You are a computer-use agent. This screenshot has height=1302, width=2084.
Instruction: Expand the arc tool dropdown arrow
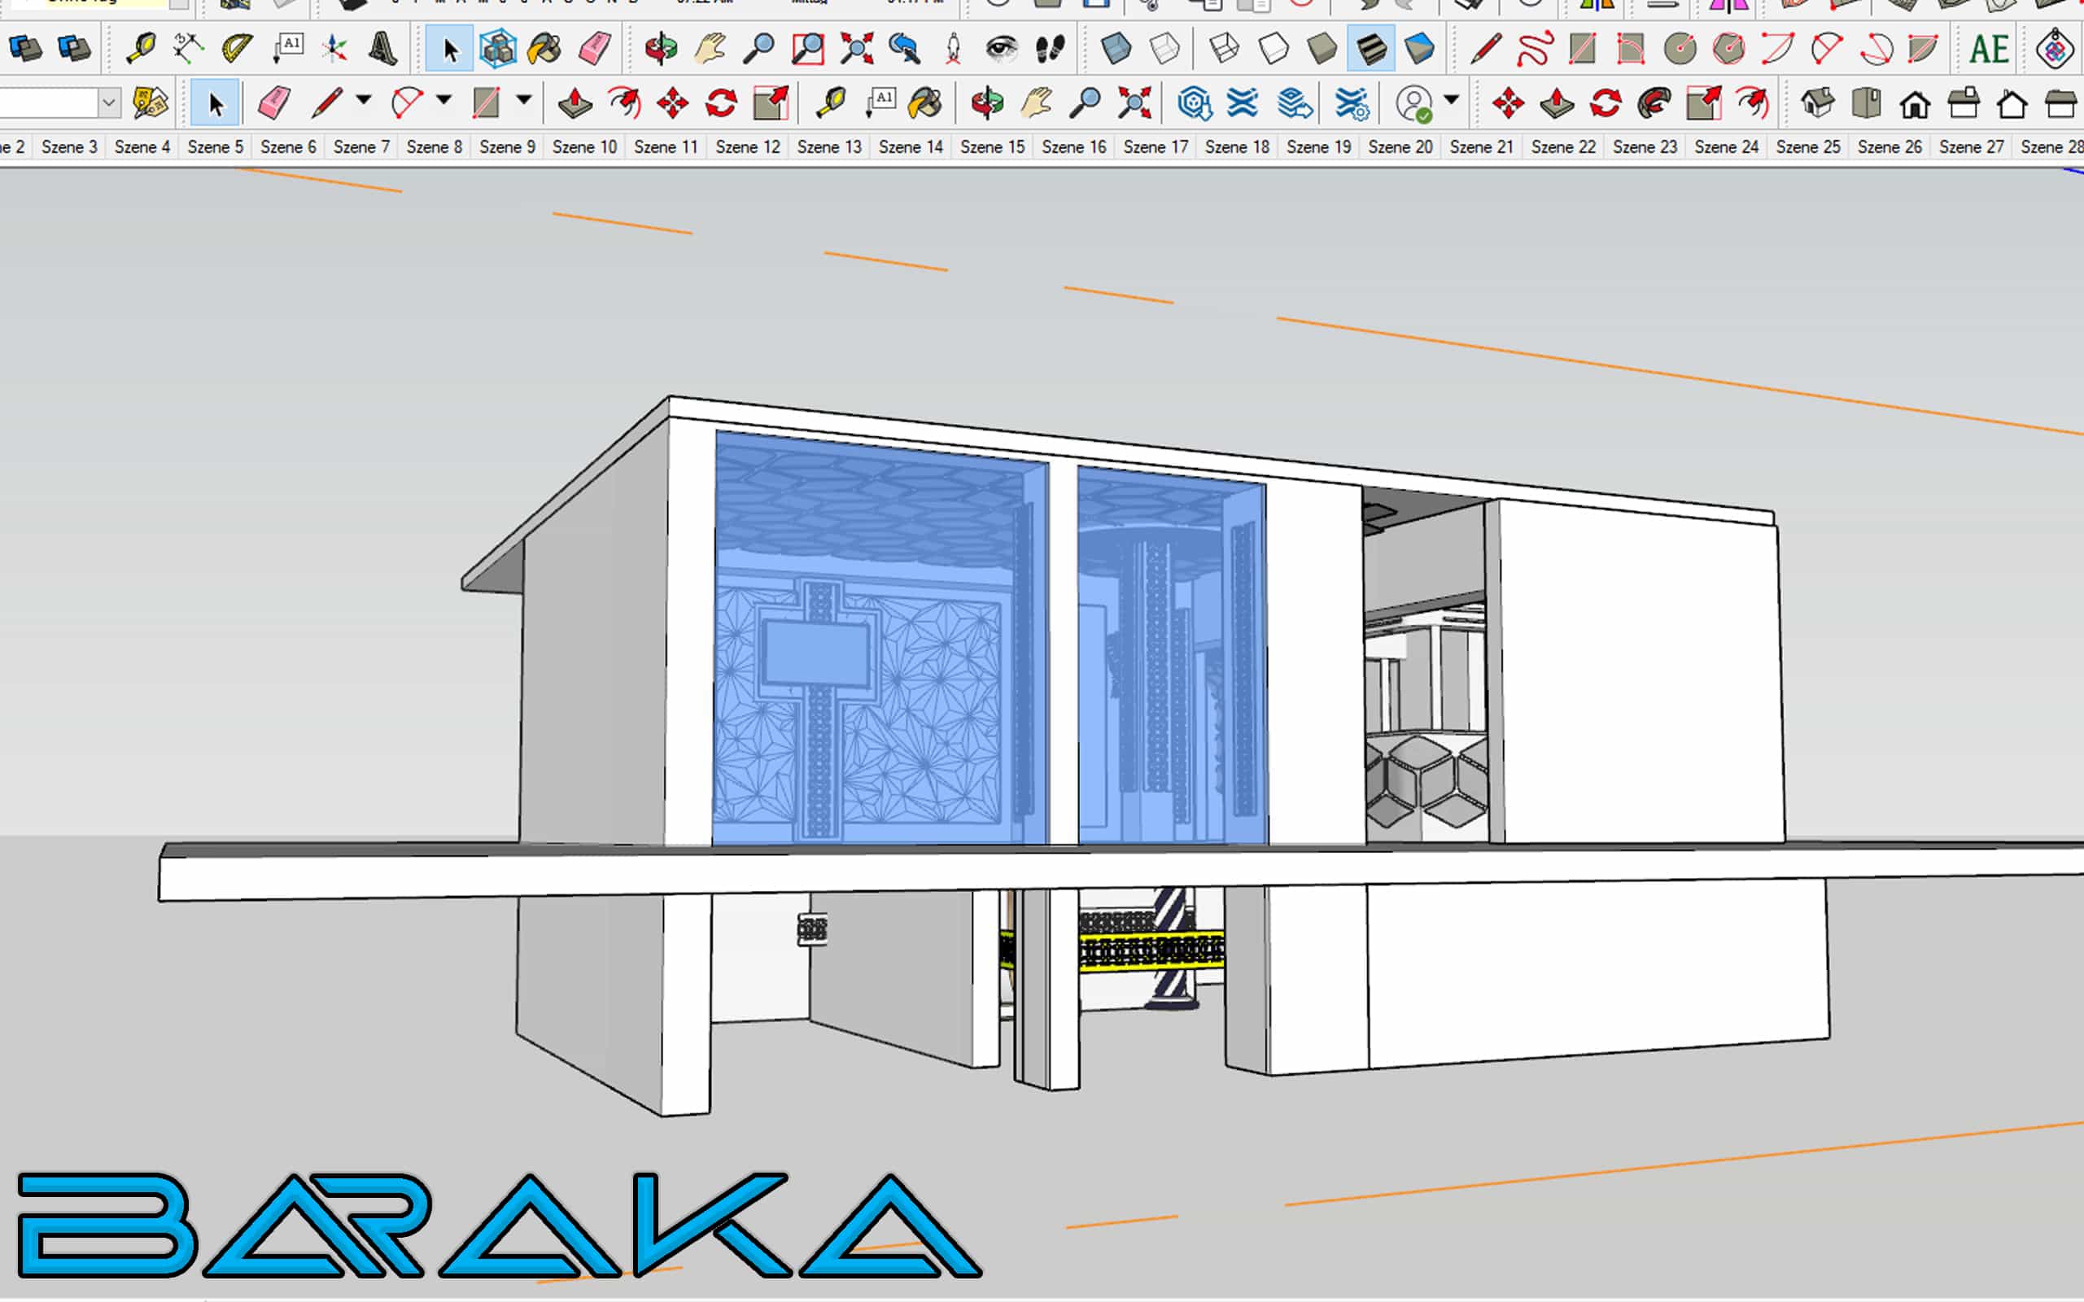[443, 100]
